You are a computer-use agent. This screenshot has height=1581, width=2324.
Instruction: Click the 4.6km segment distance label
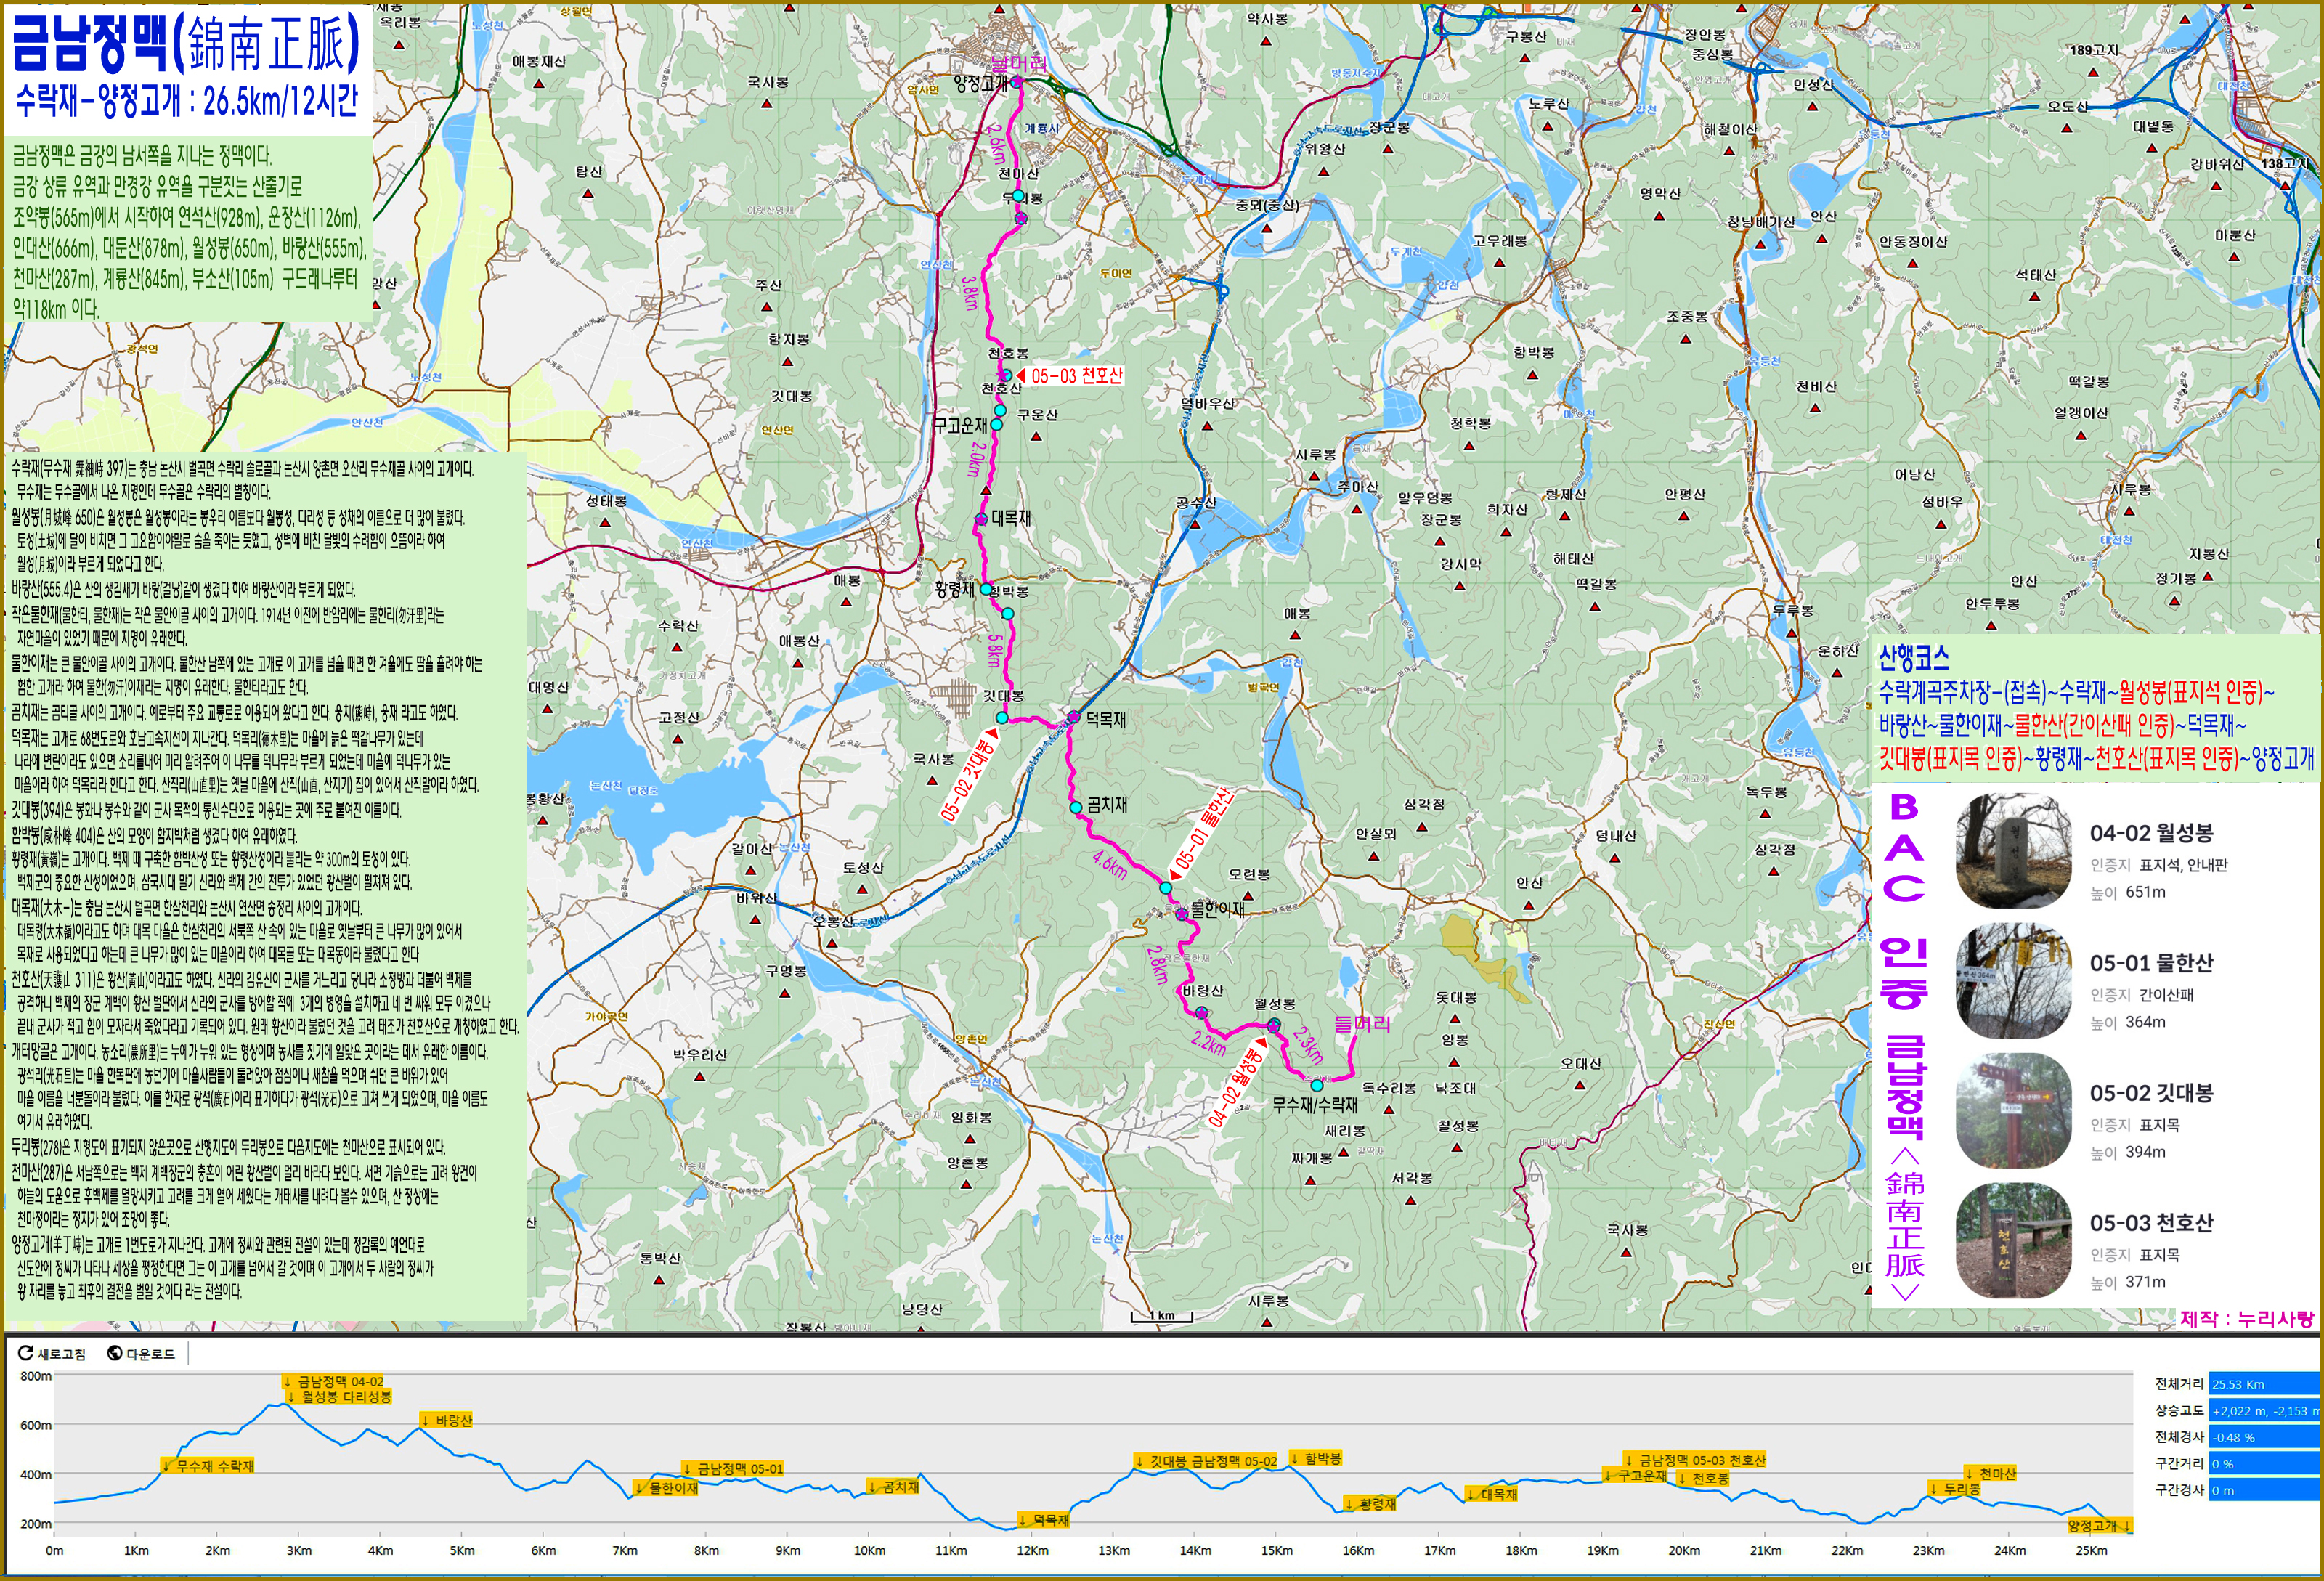click(x=1111, y=864)
